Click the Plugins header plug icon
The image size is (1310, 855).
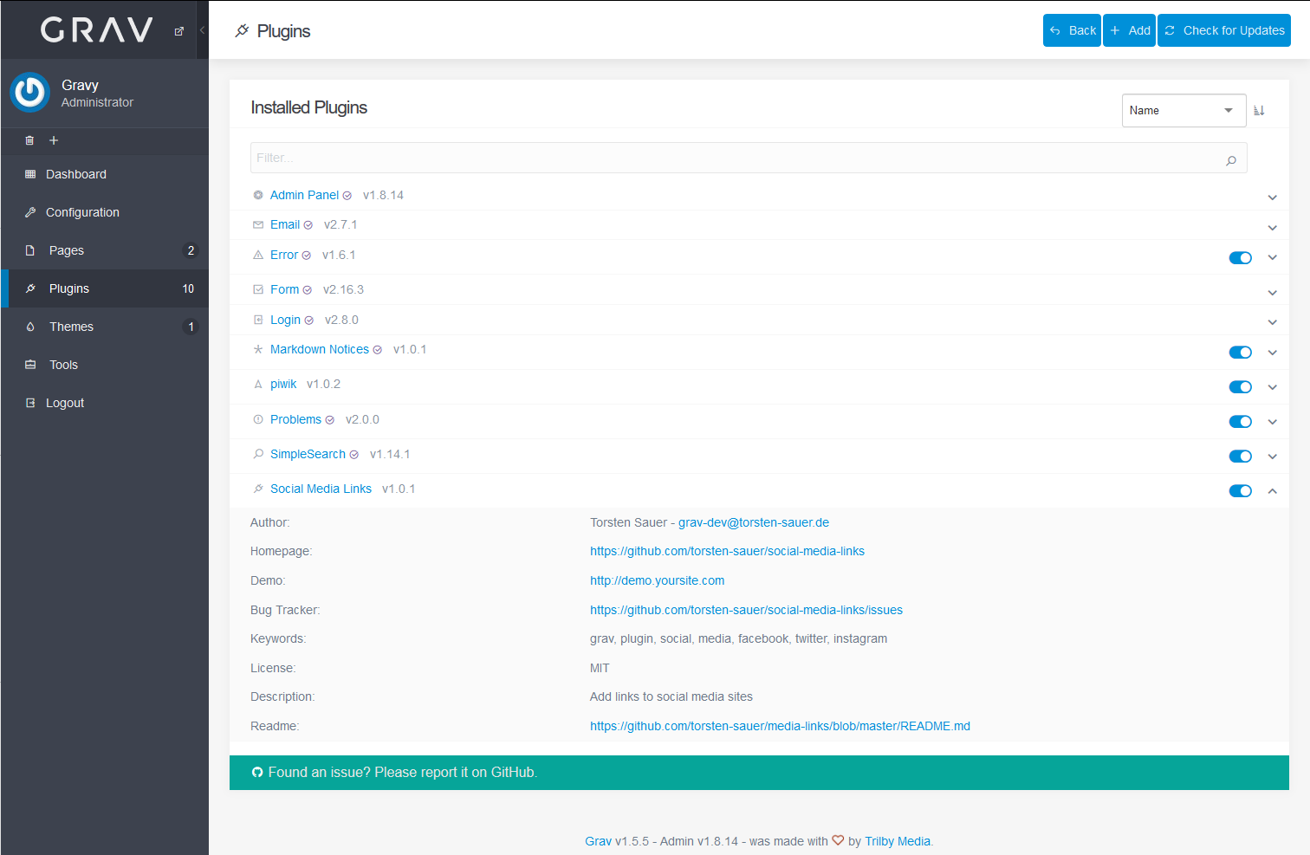coord(242,31)
